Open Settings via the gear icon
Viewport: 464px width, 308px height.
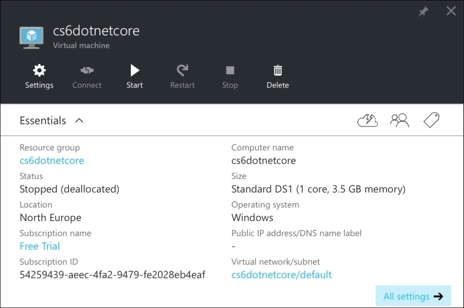click(x=39, y=70)
